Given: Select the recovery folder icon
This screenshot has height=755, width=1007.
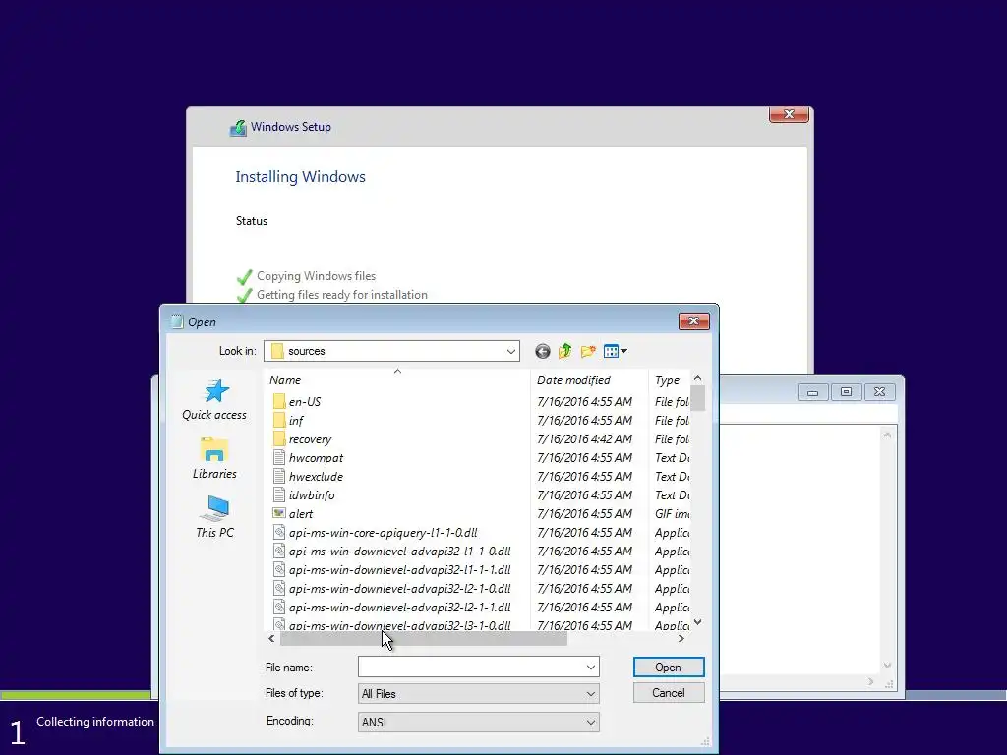Looking at the screenshot, I should 278,439.
